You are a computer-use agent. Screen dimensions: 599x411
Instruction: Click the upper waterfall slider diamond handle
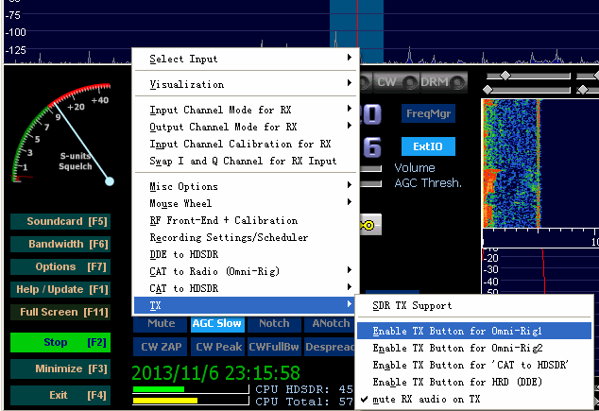coord(505,76)
